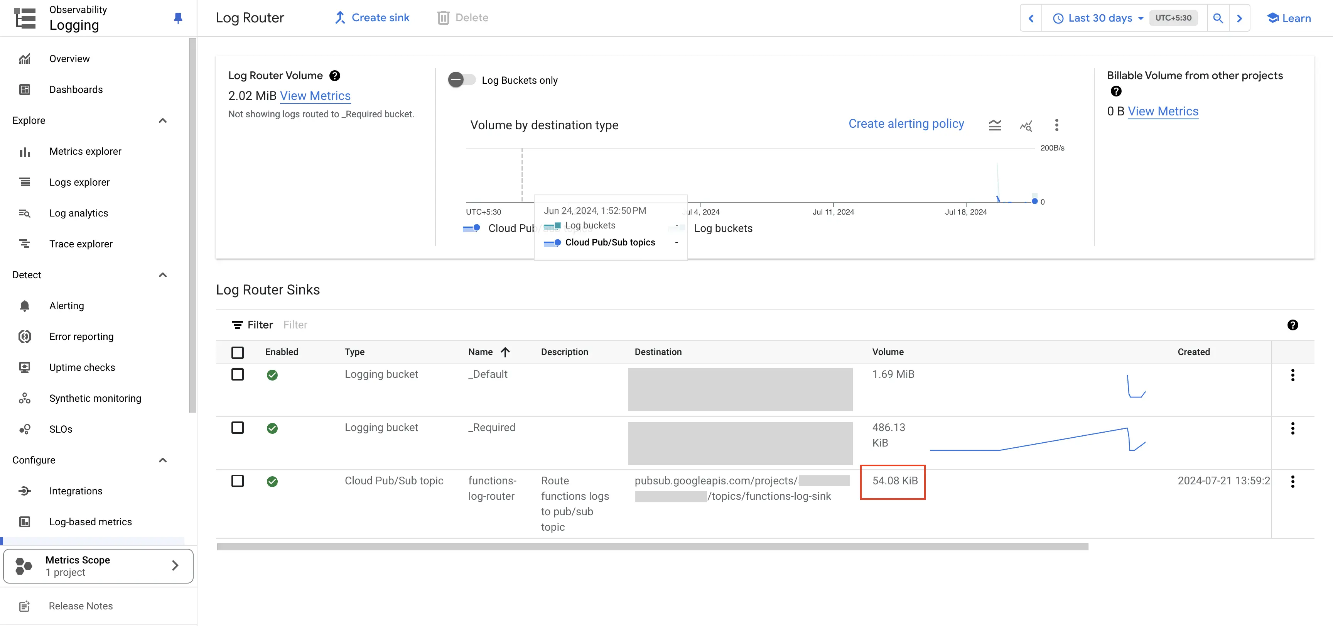
Task: Collapse the Explore section
Action: 162,120
